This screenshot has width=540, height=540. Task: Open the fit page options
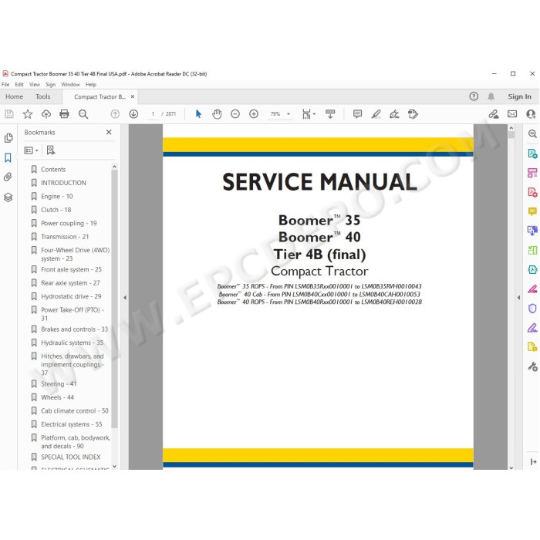point(309,114)
